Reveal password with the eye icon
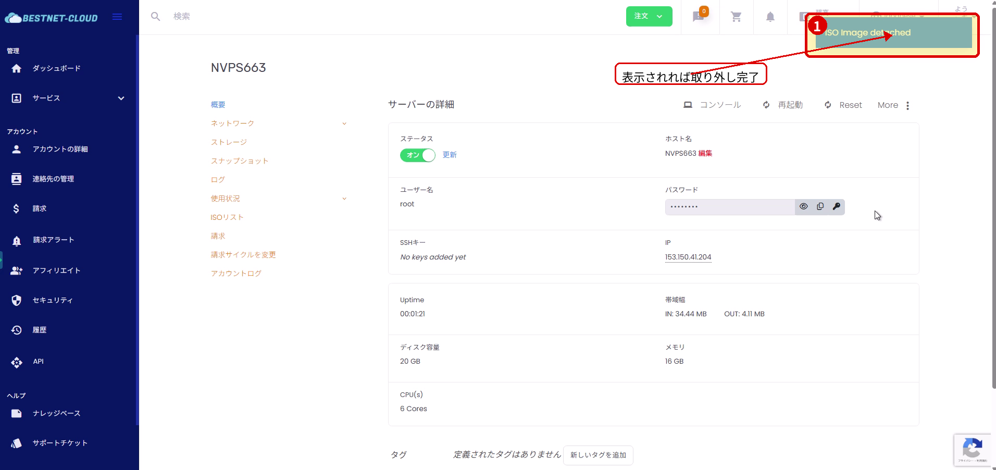996x470 pixels. coord(803,206)
